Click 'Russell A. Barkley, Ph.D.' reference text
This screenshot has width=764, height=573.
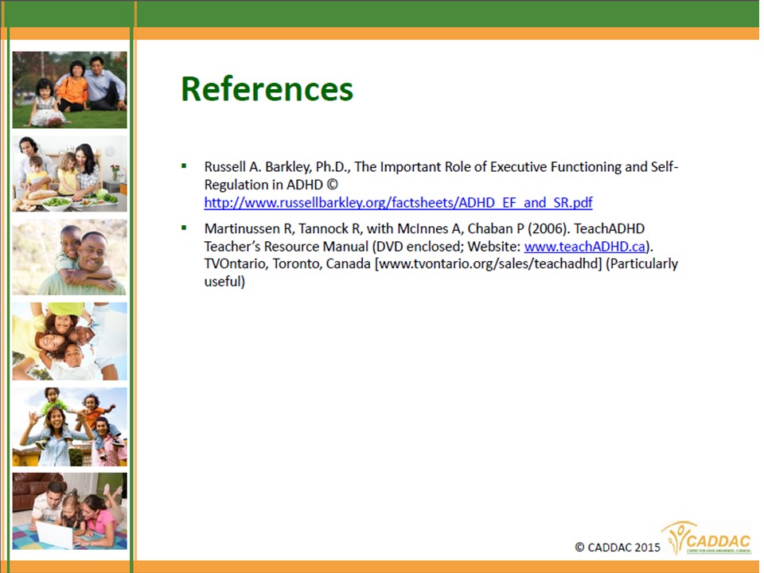pos(275,167)
